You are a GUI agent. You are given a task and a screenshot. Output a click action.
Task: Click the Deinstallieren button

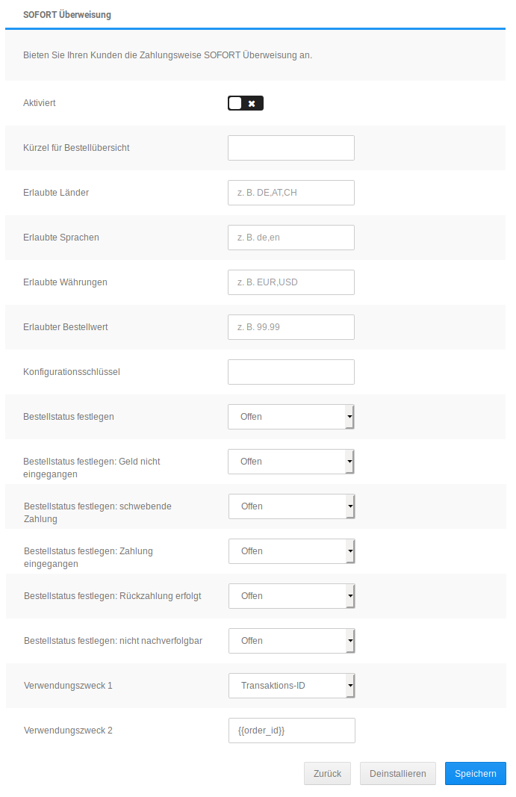[x=397, y=774]
